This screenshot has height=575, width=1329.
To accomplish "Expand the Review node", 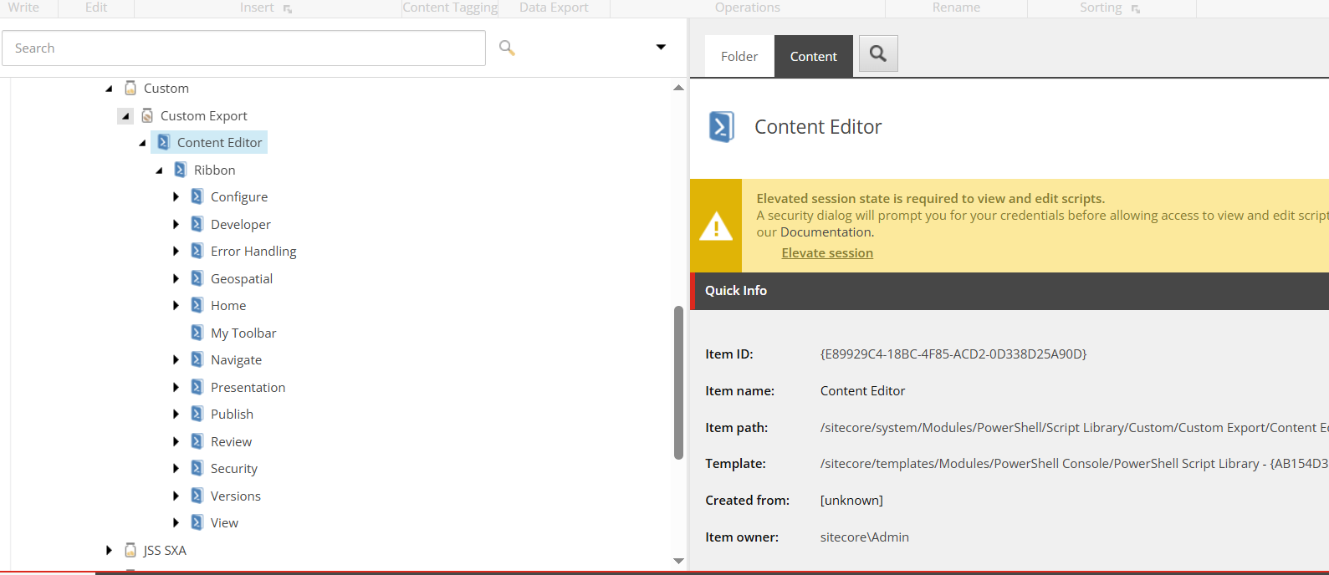I will (x=176, y=441).
